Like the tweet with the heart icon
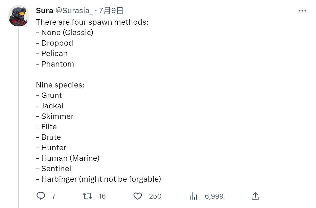The width and height of the screenshot is (316, 208). 138,196
